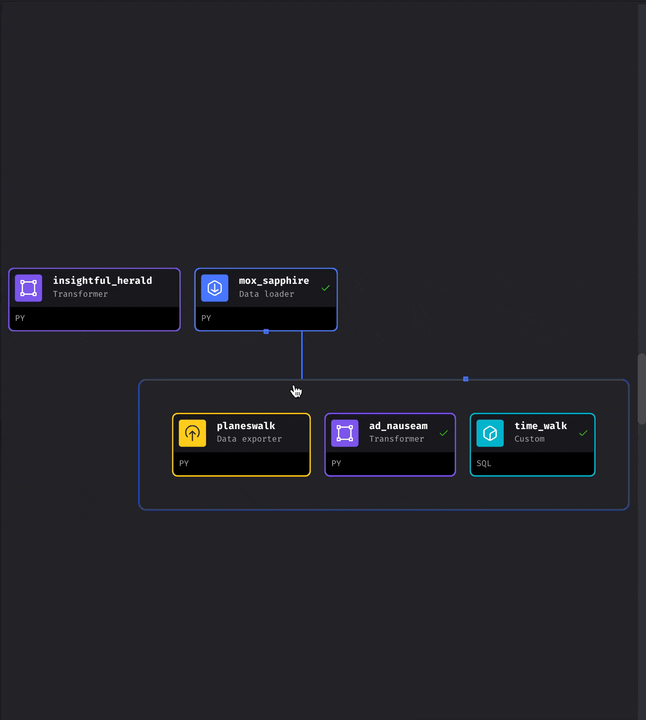
Task: Click the green checkmark on ad_nauseam
Action: [444, 433]
